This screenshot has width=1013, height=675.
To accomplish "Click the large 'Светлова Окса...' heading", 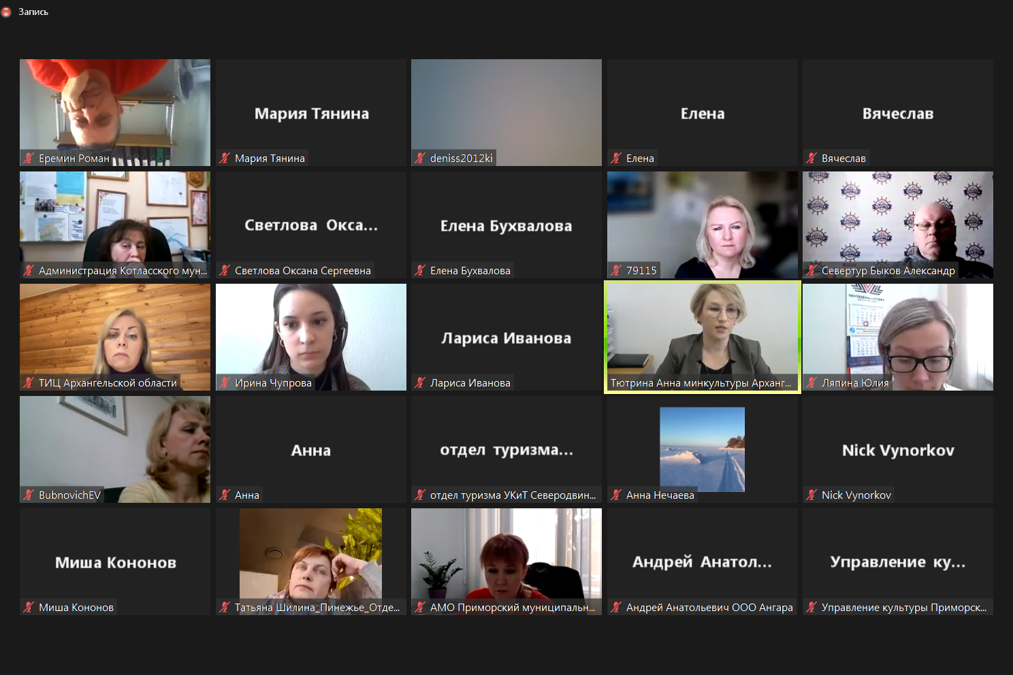I will click(311, 225).
